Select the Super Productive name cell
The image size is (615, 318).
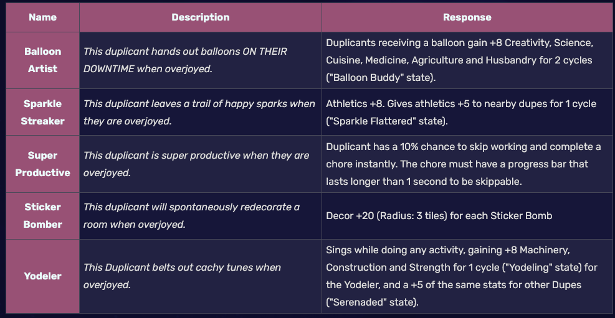(x=42, y=164)
